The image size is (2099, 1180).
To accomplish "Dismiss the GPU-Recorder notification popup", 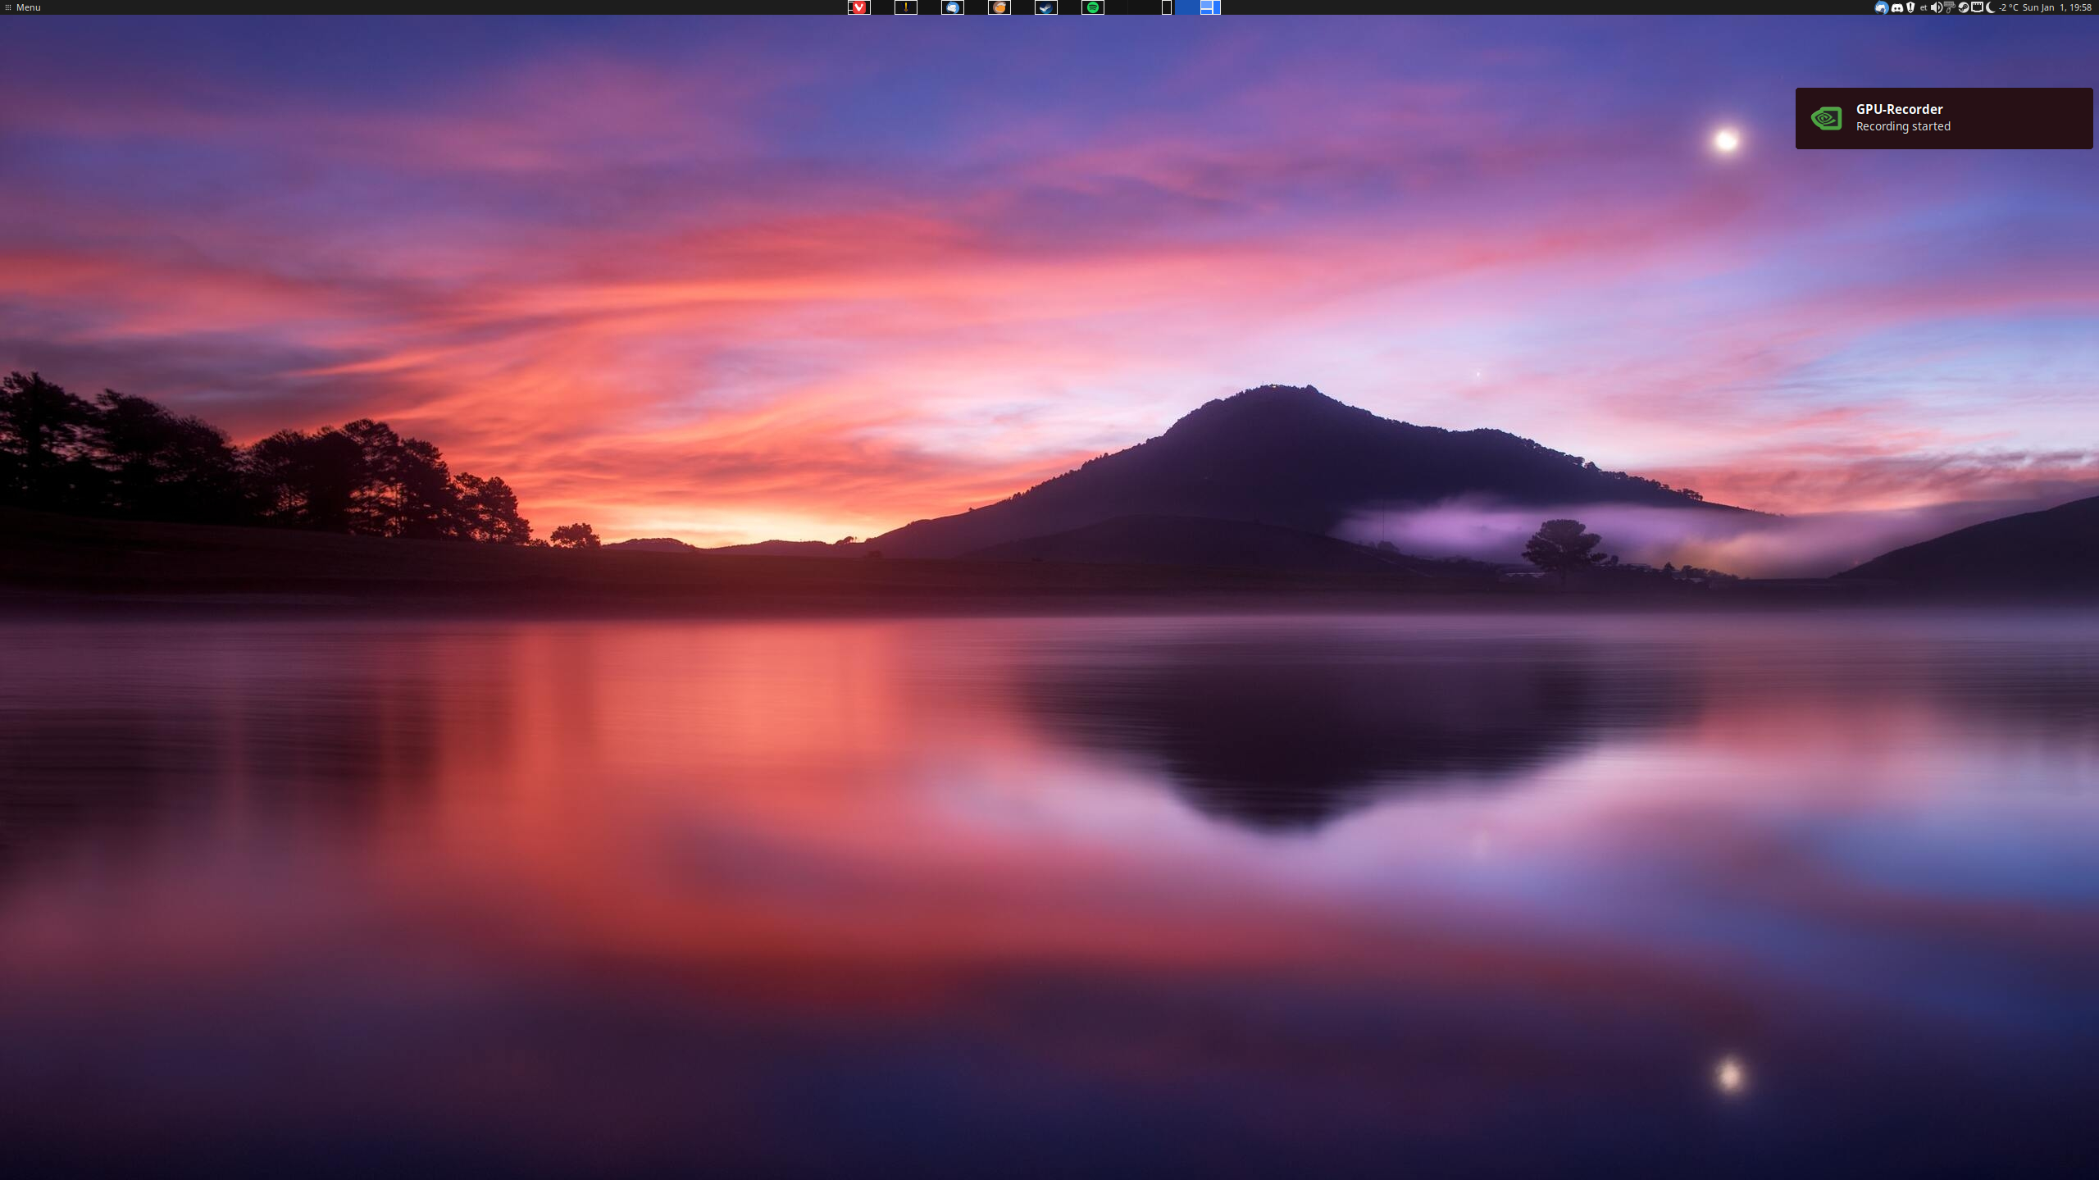I will click(x=1943, y=118).
